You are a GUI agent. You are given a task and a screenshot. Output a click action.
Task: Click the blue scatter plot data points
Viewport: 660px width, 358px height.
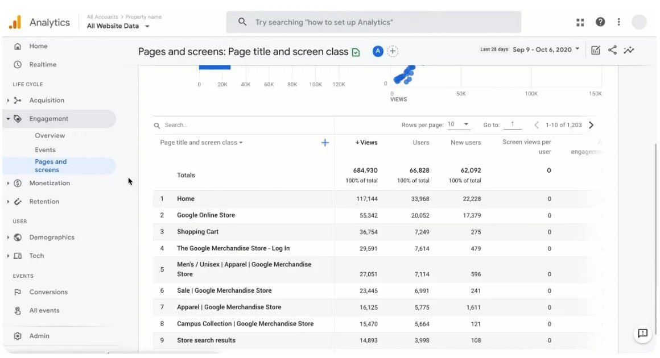click(x=405, y=75)
